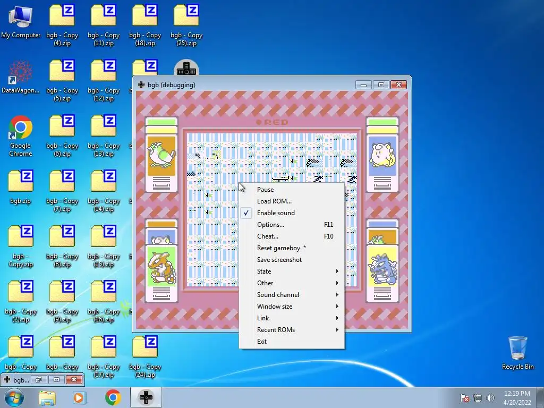Select the bgb - Copy (6).zip file
The width and height of the screenshot is (544, 408).
coord(62,136)
